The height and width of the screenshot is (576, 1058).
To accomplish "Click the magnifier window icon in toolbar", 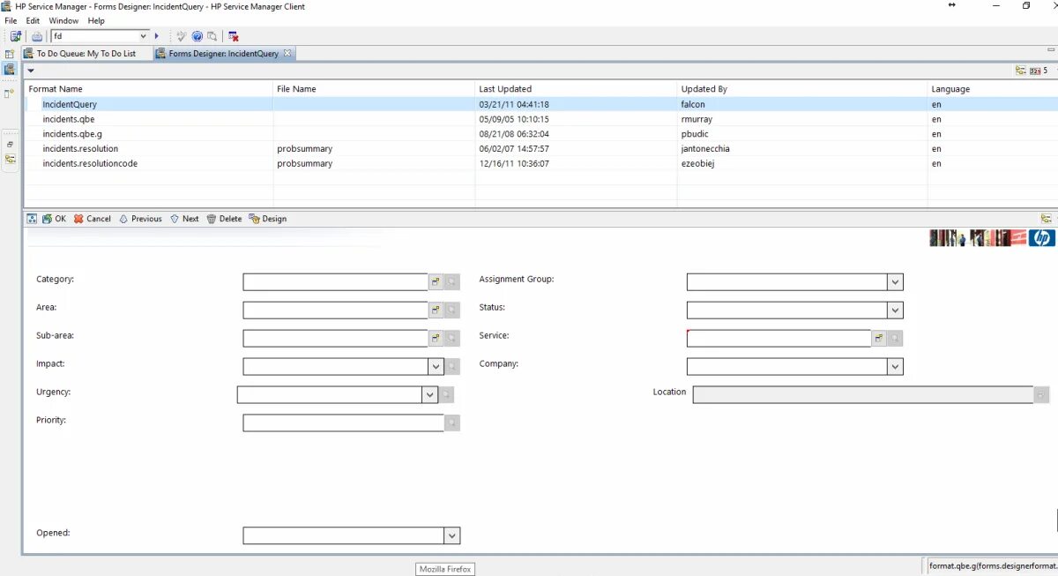I will pyautogui.click(x=212, y=36).
